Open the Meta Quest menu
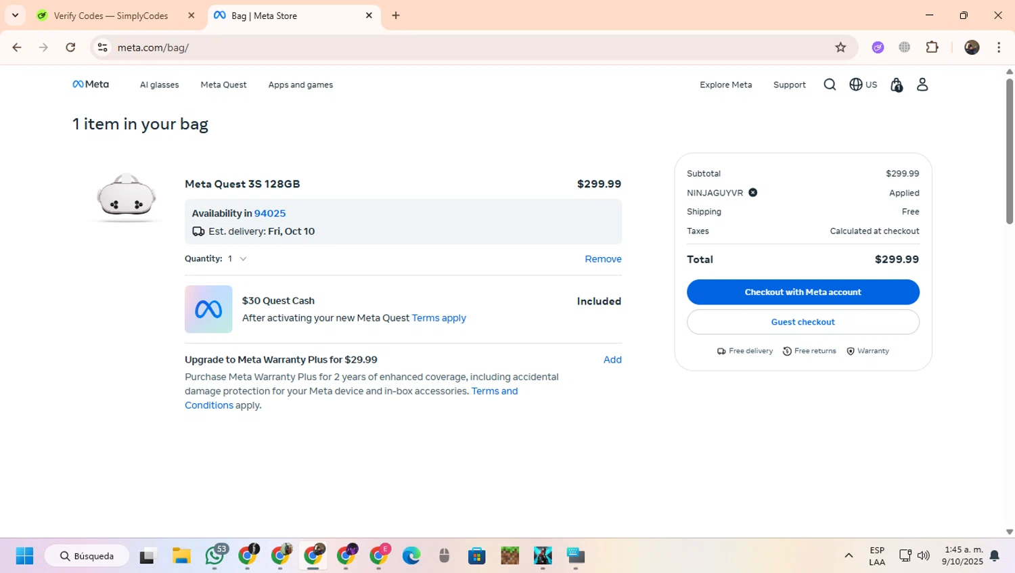1015x573 pixels. pyautogui.click(x=223, y=85)
